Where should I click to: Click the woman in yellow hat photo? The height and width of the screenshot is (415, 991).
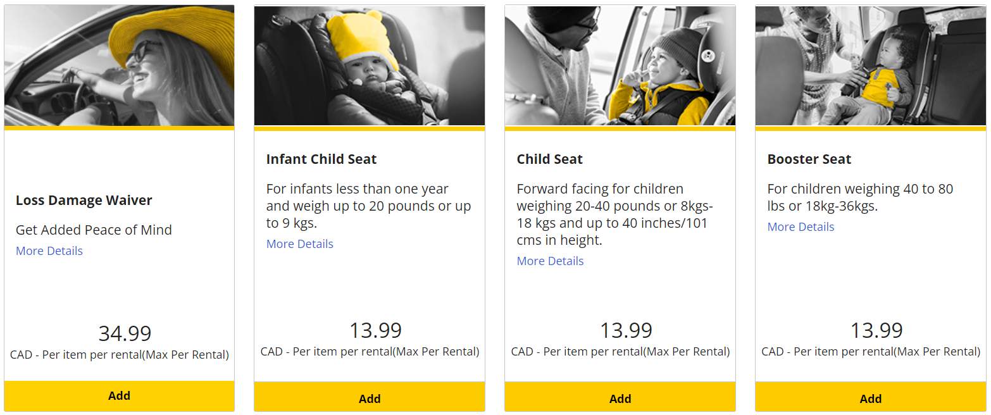(119, 66)
